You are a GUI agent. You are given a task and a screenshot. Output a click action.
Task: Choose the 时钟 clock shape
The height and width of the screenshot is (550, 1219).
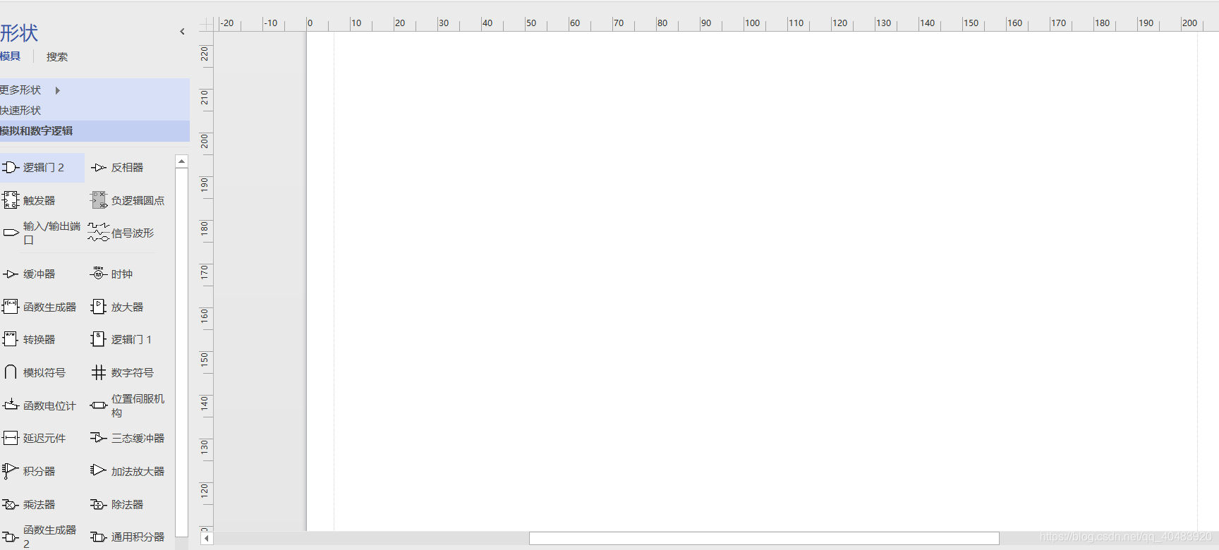112,274
